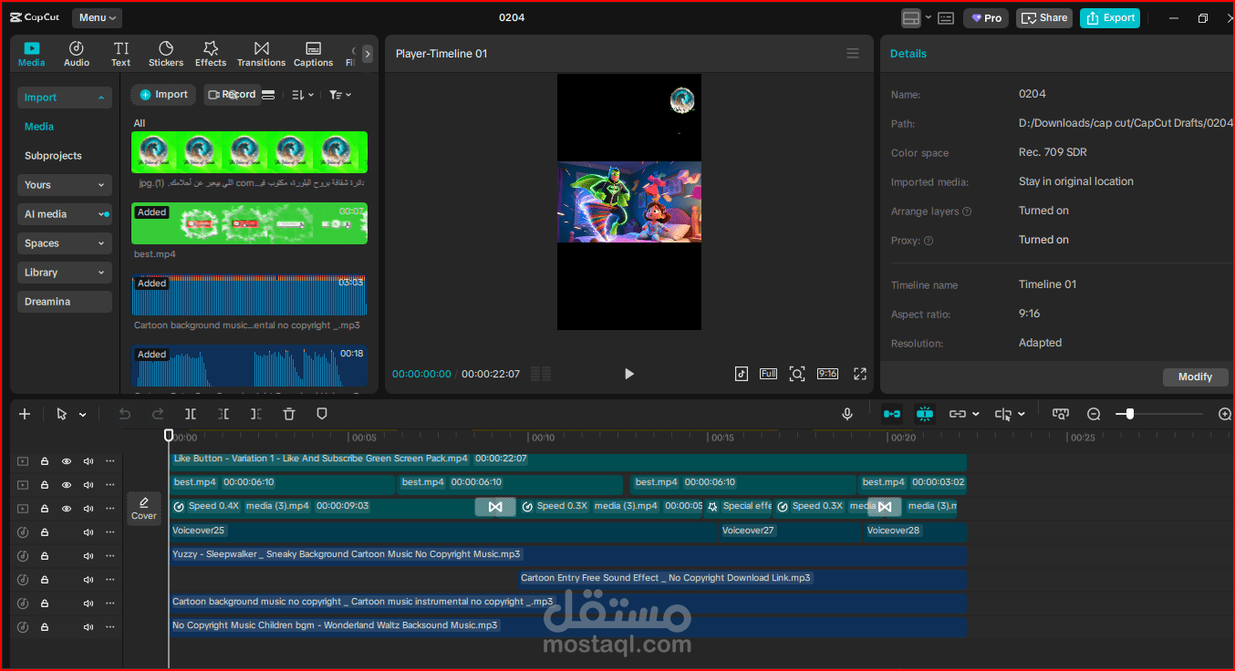
Task: Open more options for Voiceover25 track
Action: [110, 532]
